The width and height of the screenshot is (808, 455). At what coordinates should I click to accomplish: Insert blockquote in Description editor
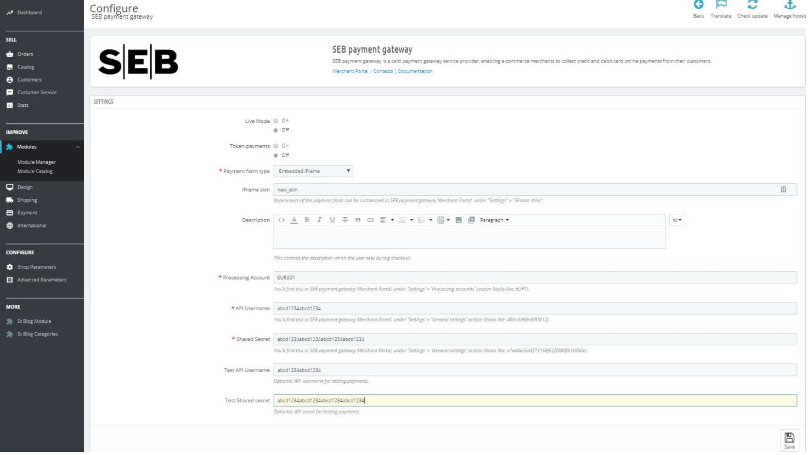[x=358, y=220]
